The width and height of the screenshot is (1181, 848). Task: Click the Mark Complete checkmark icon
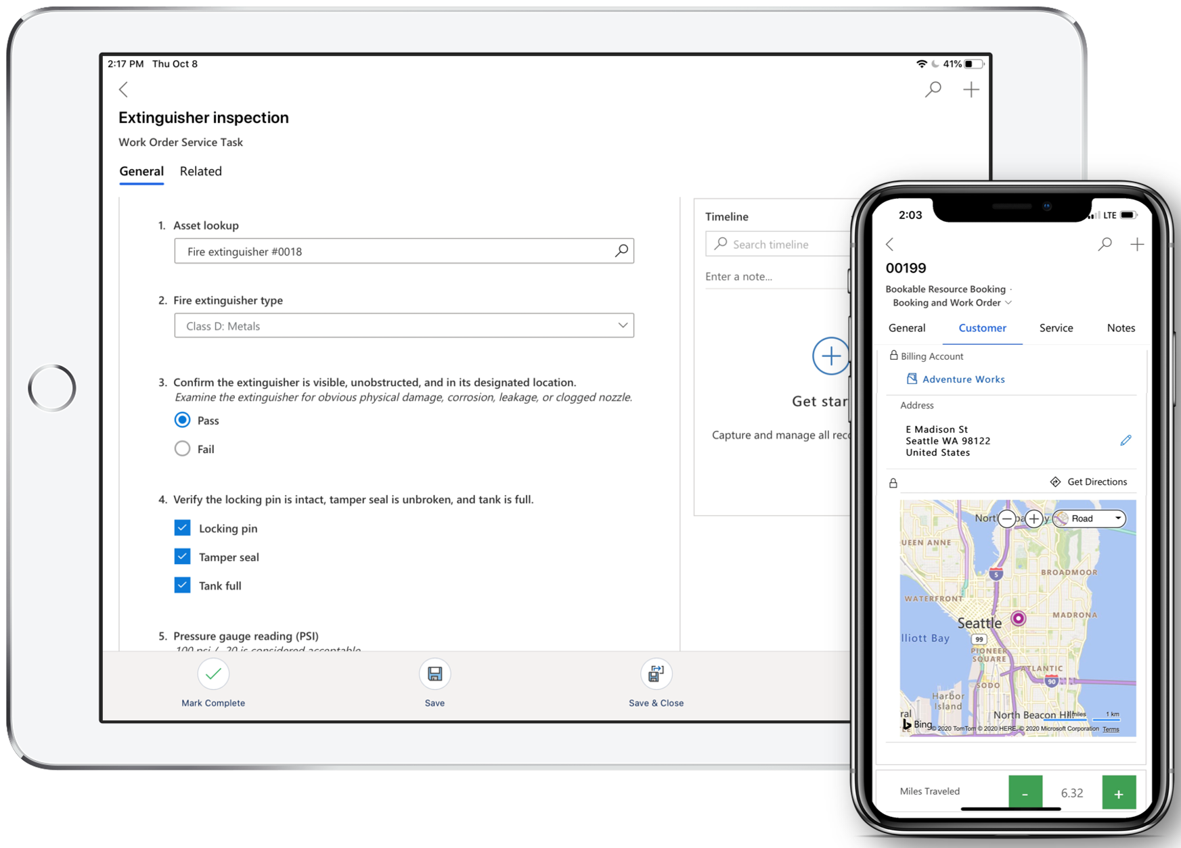[213, 674]
